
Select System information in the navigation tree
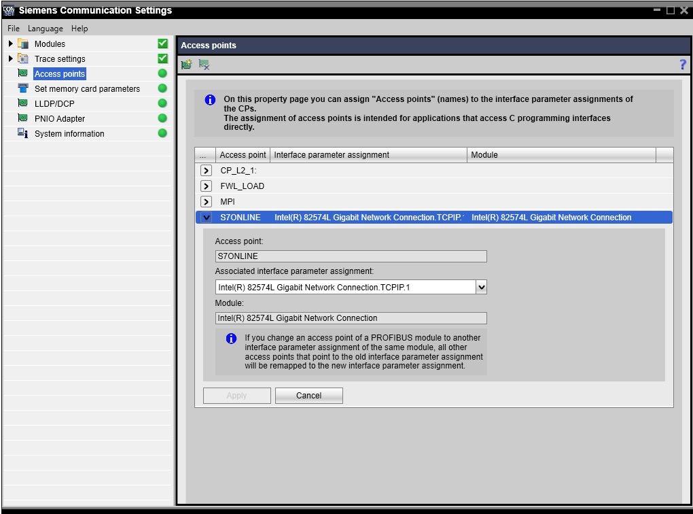(x=69, y=133)
